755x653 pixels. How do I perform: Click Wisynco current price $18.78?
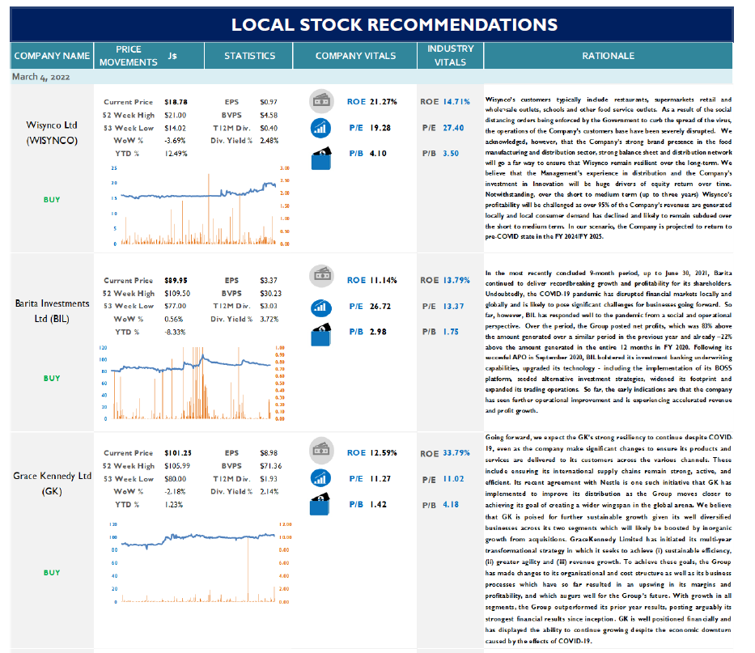tap(176, 102)
